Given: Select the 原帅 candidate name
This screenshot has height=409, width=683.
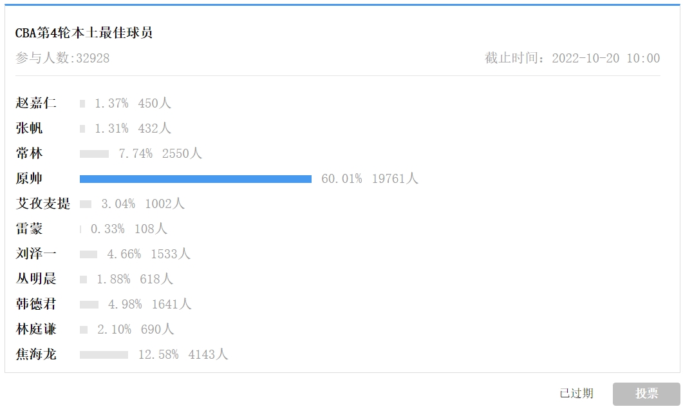Looking at the screenshot, I should pos(29,178).
